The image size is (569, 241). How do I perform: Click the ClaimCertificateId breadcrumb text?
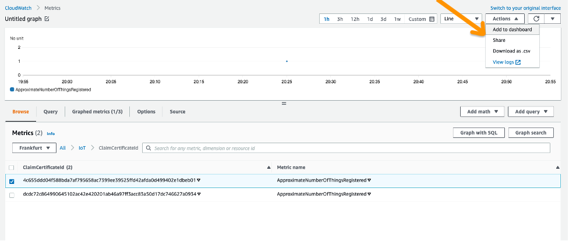point(118,148)
